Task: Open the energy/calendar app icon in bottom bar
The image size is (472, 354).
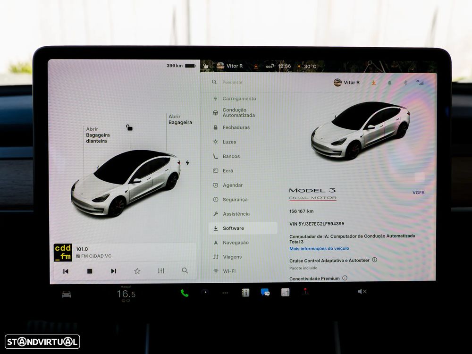Action: tap(286, 292)
